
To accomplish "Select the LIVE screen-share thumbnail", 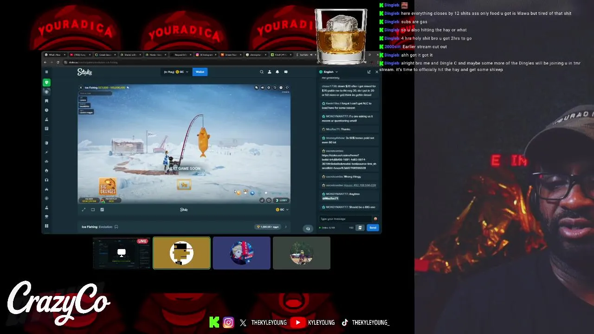I will (122, 253).
